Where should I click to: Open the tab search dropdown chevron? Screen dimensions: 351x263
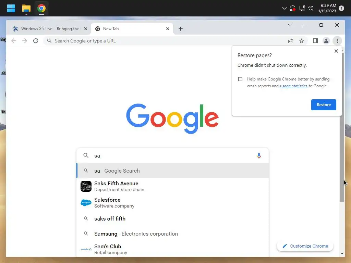tap(289, 25)
